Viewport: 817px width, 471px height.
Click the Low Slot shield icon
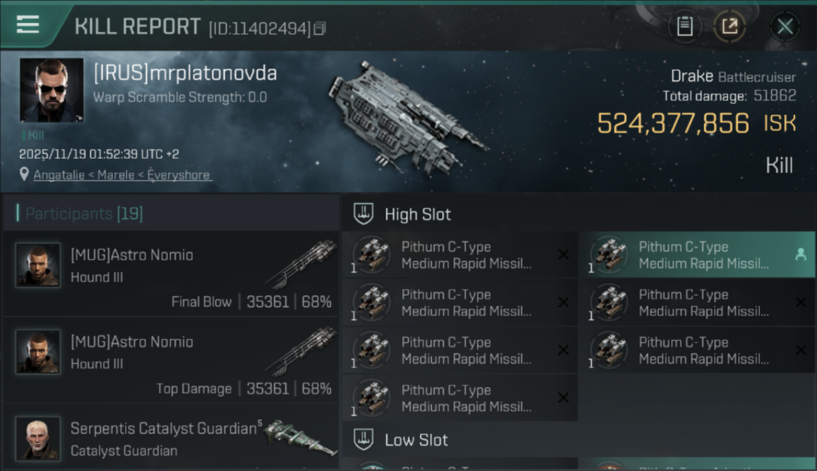tap(364, 439)
